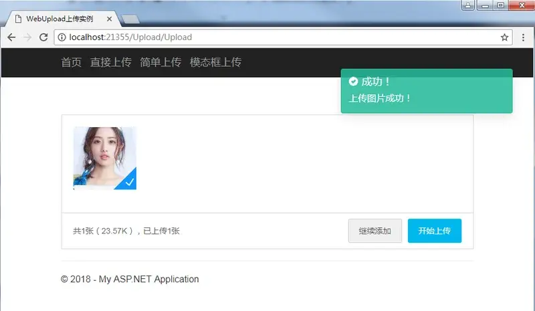Click the address bar URL field
The height and width of the screenshot is (311, 535).
[267, 37]
